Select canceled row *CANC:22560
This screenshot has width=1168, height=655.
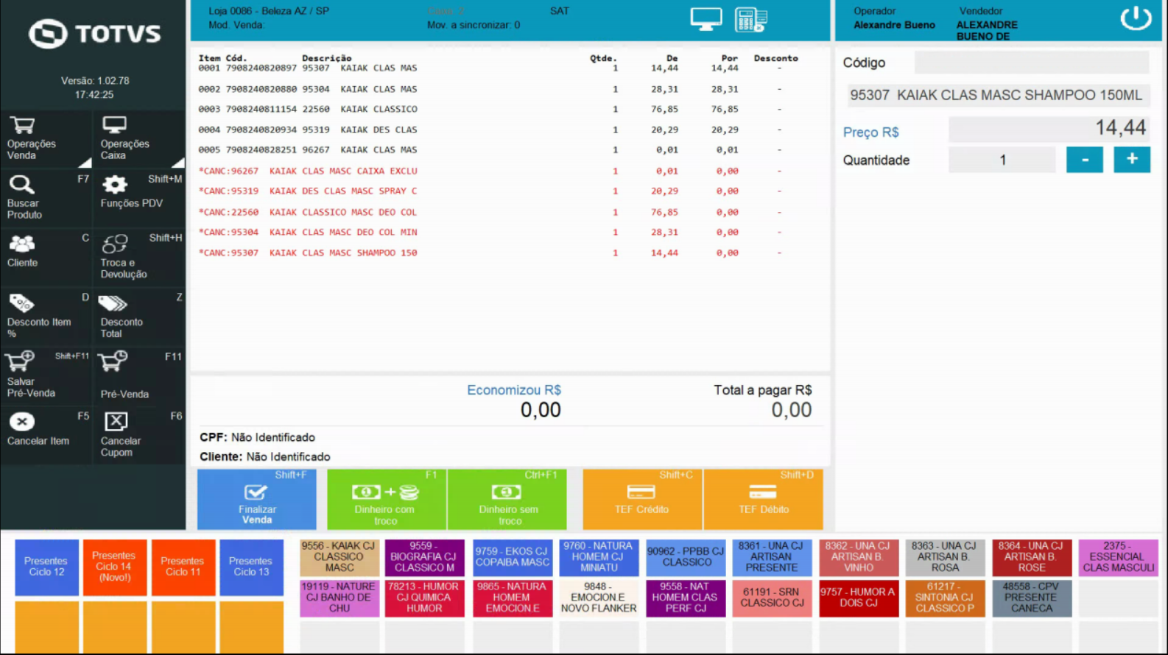tap(499, 212)
